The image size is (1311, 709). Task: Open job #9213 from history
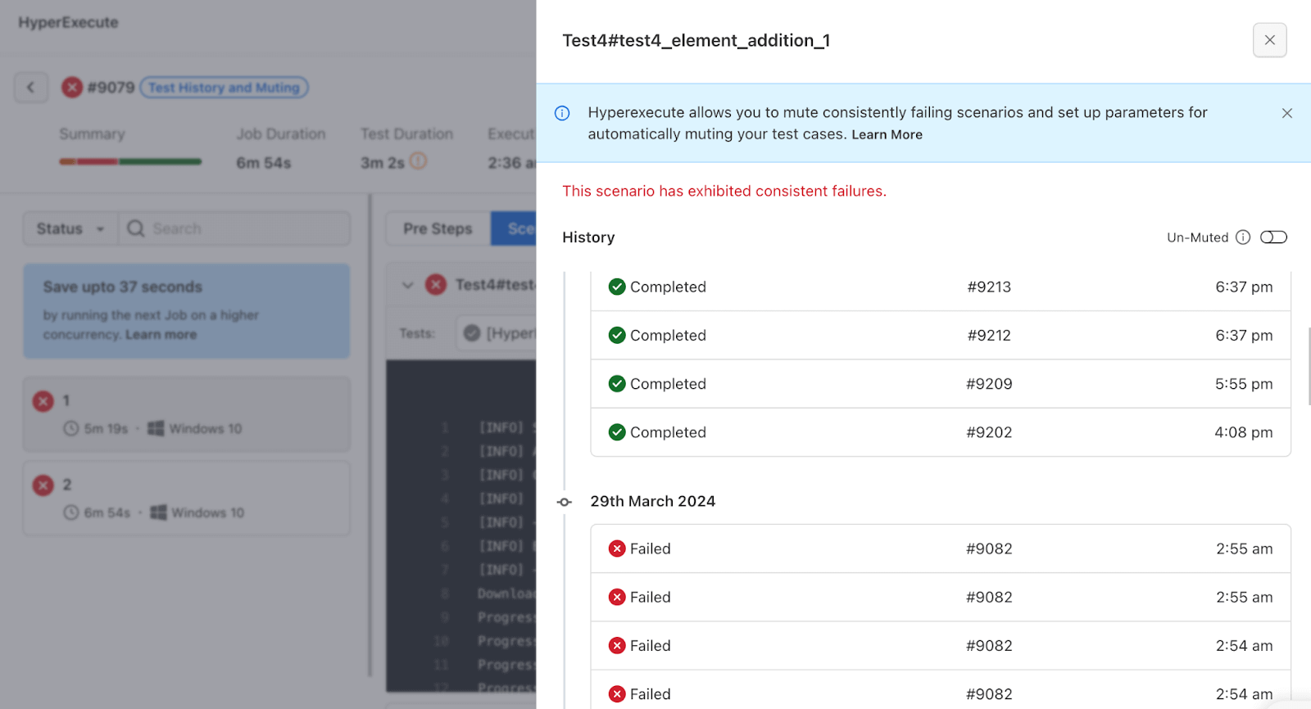(989, 287)
